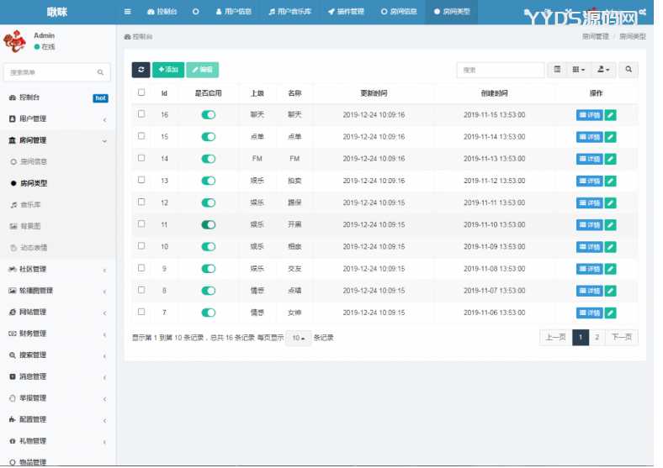Image resolution: width=663 pixels, height=468 pixels.
Task: Open the columns dropdown in table toolbar
Action: [579, 70]
